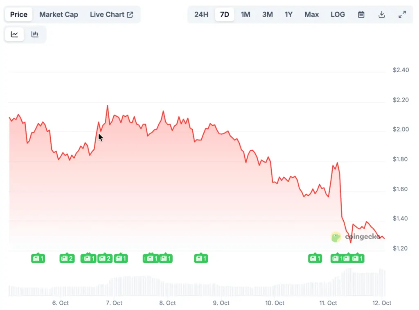419x310 pixels.
Task: Open the first news marker near 6 Oct
Action: (x=38, y=258)
